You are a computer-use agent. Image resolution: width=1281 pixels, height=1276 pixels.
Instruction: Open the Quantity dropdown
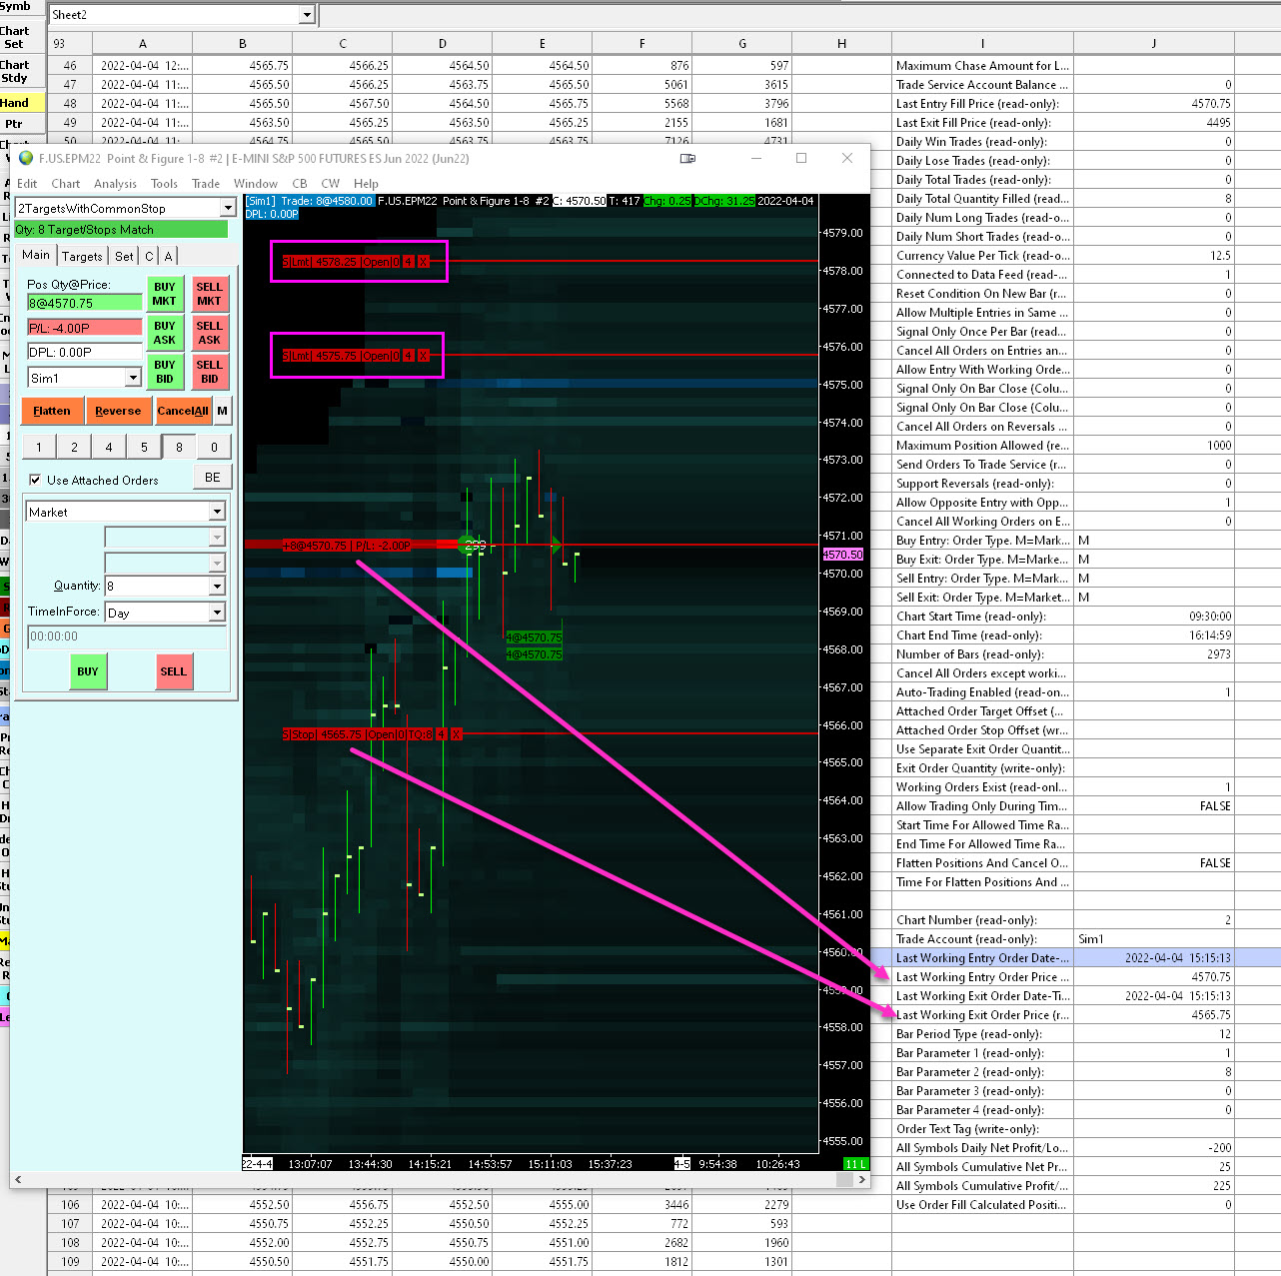pos(217,586)
